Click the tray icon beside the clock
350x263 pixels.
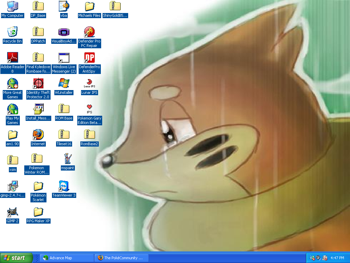click(325, 258)
